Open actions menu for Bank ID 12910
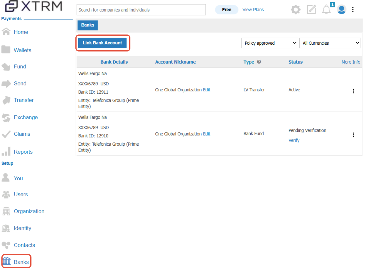Screen dimensions: 366x269 pyautogui.click(x=353, y=135)
